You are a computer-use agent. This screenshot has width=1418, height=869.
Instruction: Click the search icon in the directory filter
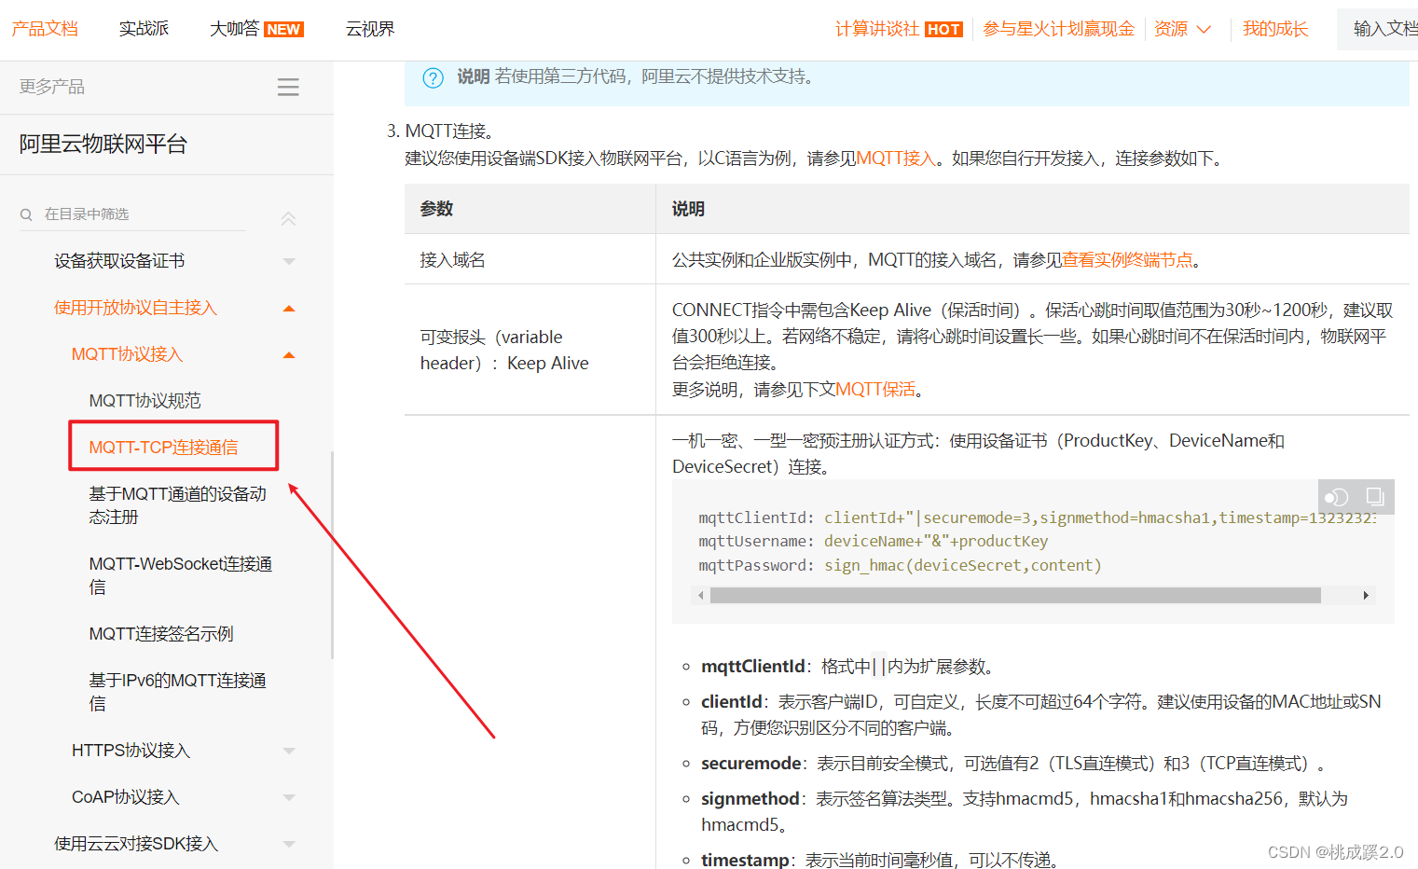(x=26, y=214)
